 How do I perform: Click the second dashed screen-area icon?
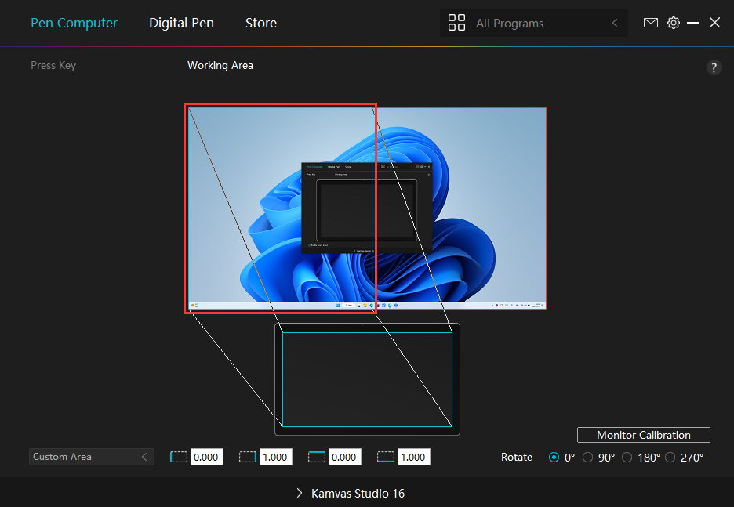click(248, 457)
